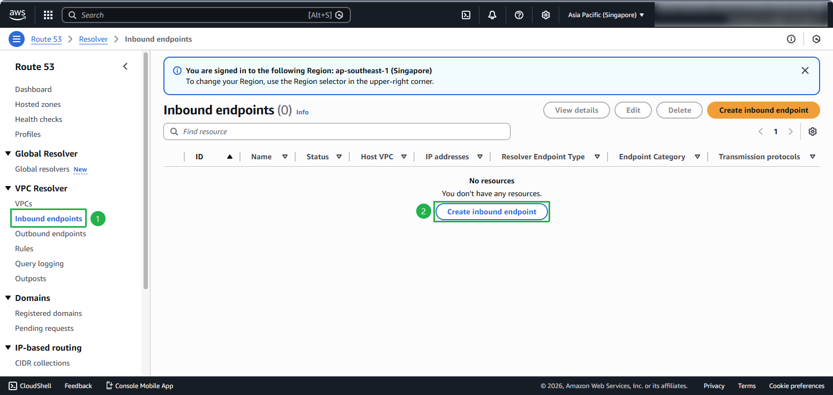Open Dashboard in the sidebar
This screenshot has height=395, width=833.
[x=33, y=89]
